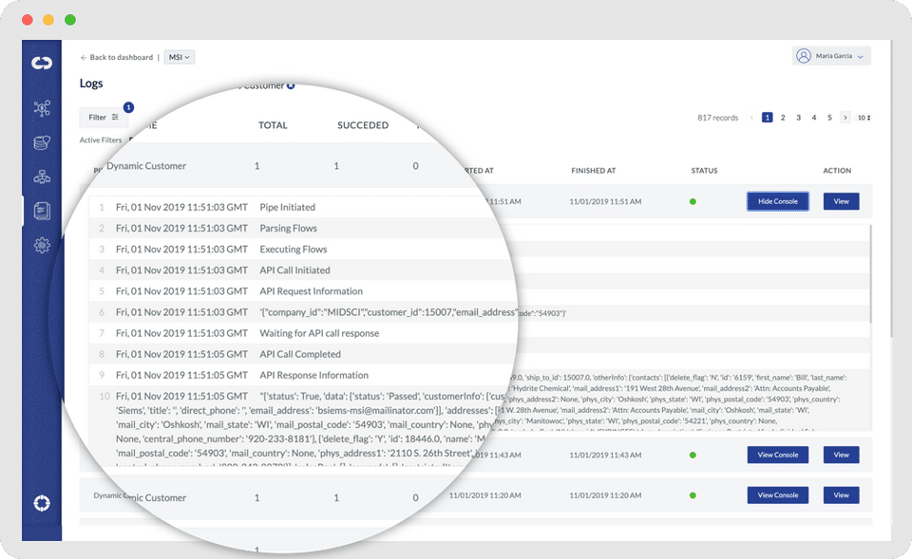Click the Parsing Flows log line
Screen dimensions: 912x559
tap(289, 228)
